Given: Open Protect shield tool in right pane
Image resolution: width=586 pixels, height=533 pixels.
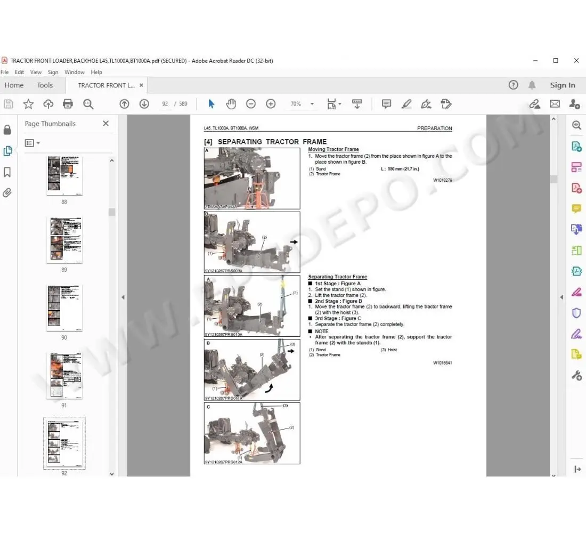Looking at the screenshot, I should tap(576, 313).
